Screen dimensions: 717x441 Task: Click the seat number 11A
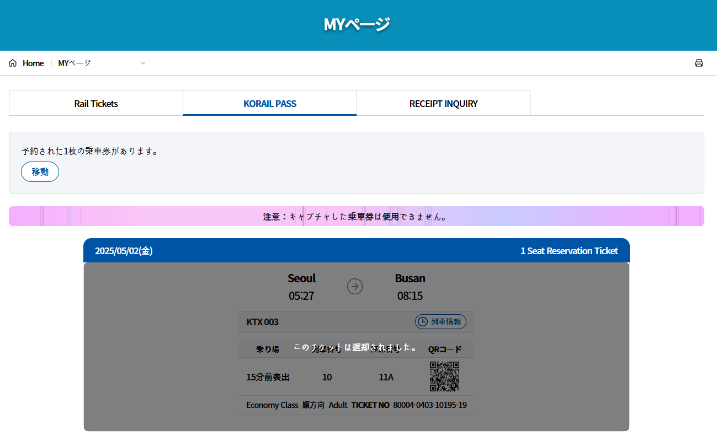tap(386, 378)
